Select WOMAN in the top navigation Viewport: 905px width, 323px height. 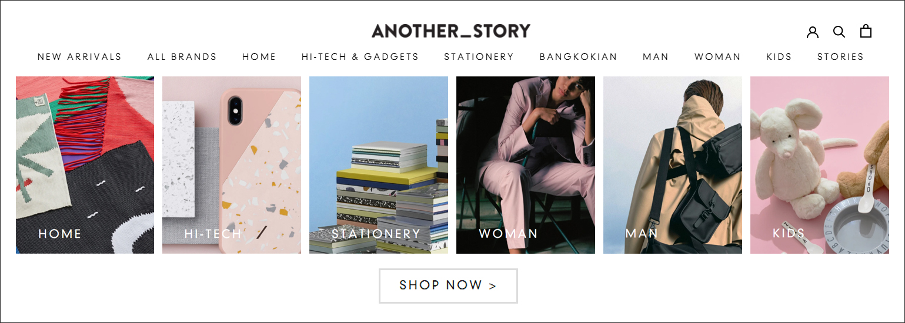point(717,57)
